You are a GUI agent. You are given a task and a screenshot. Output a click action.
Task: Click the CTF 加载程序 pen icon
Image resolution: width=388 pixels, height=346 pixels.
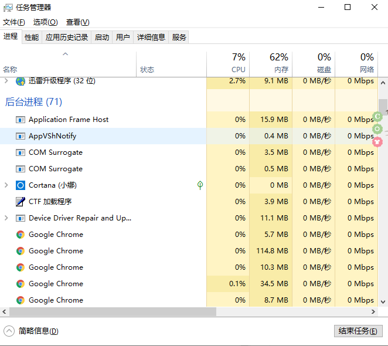click(x=21, y=202)
